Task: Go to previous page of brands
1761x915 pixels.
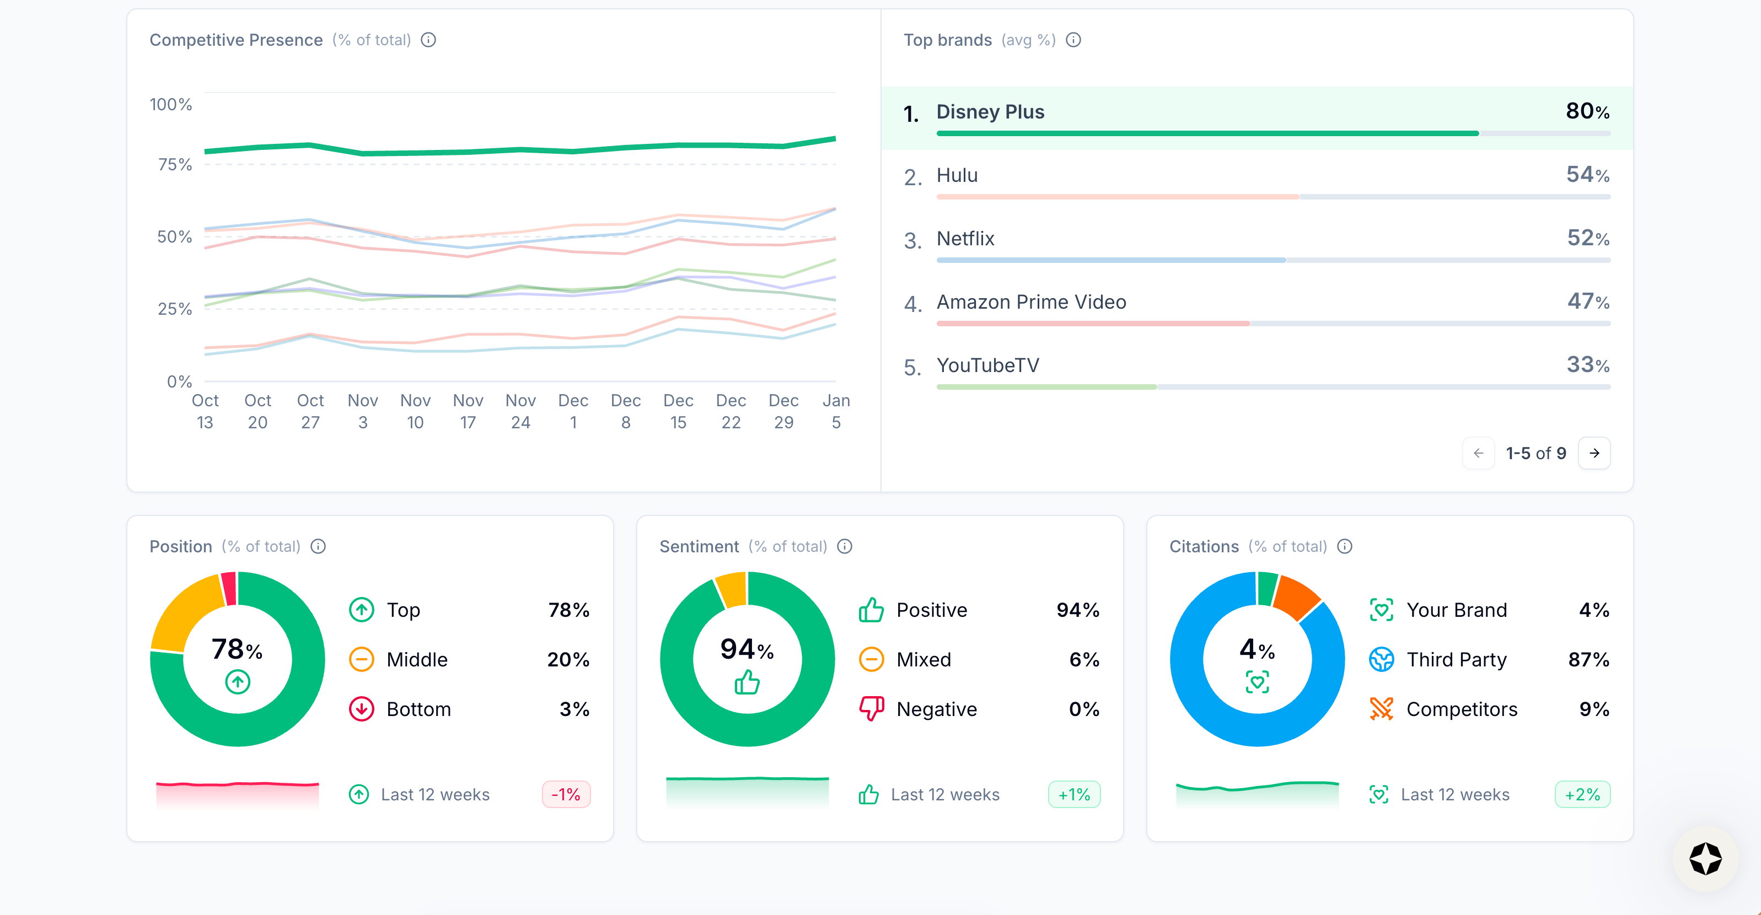Action: 1478,453
